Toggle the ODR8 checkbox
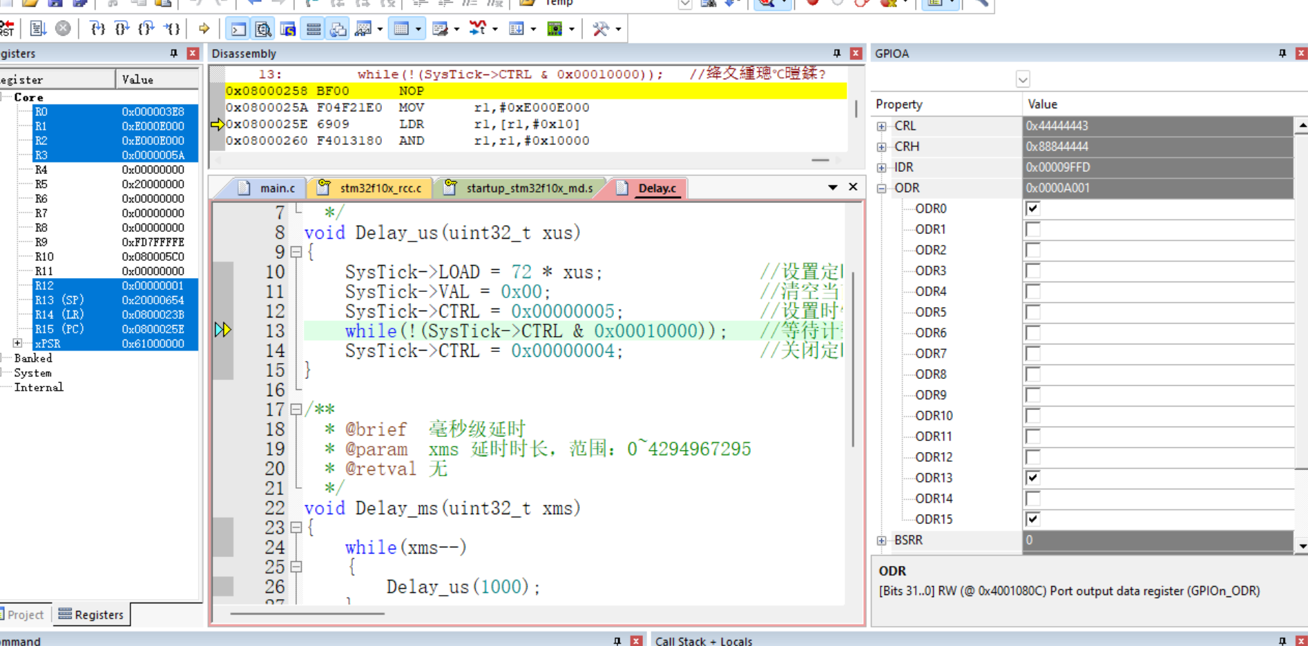Screen dimensions: 1308x646 [1032, 374]
